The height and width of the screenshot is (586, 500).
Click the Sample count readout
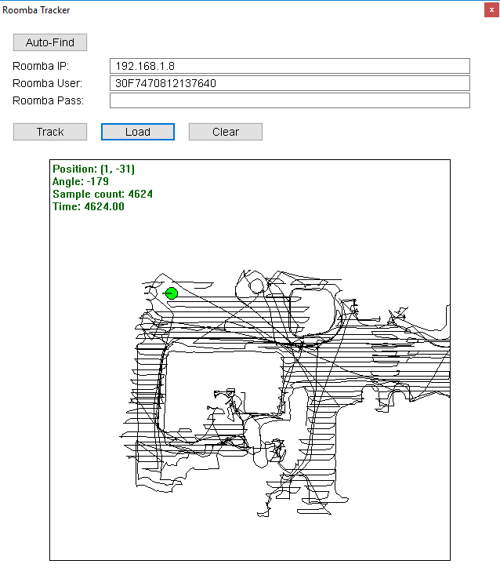102,194
